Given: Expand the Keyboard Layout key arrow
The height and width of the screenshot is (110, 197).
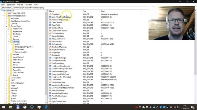Looking at the screenshot, I should click(6, 83).
